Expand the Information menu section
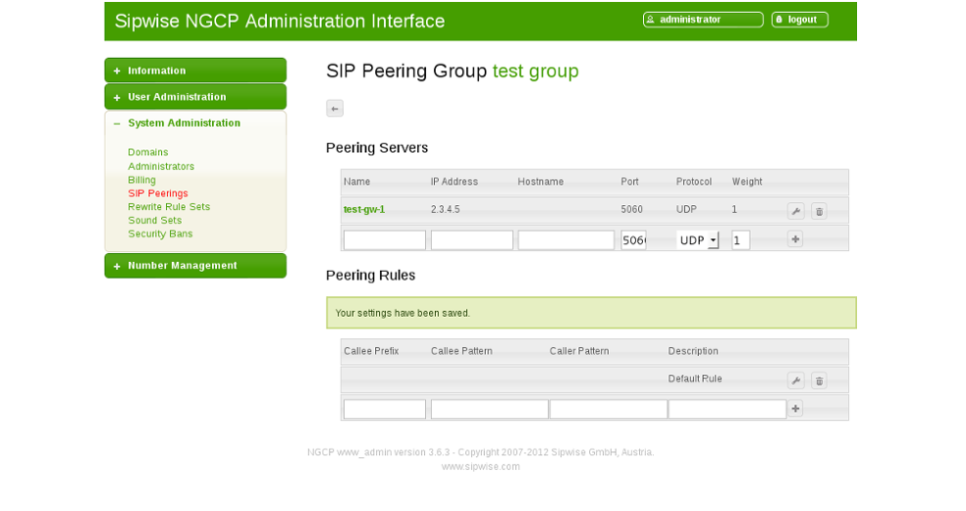Image resolution: width=966 pixels, height=511 pixels. (x=195, y=71)
